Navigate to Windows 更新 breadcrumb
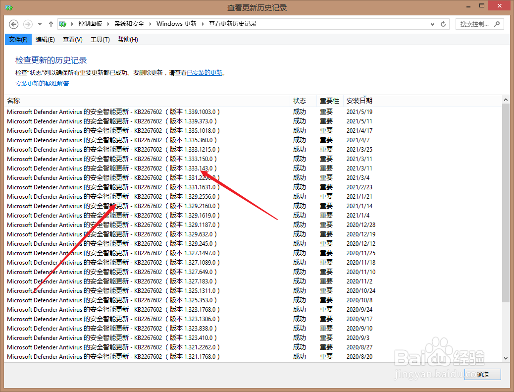This screenshot has height=392, width=514. [176, 24]
